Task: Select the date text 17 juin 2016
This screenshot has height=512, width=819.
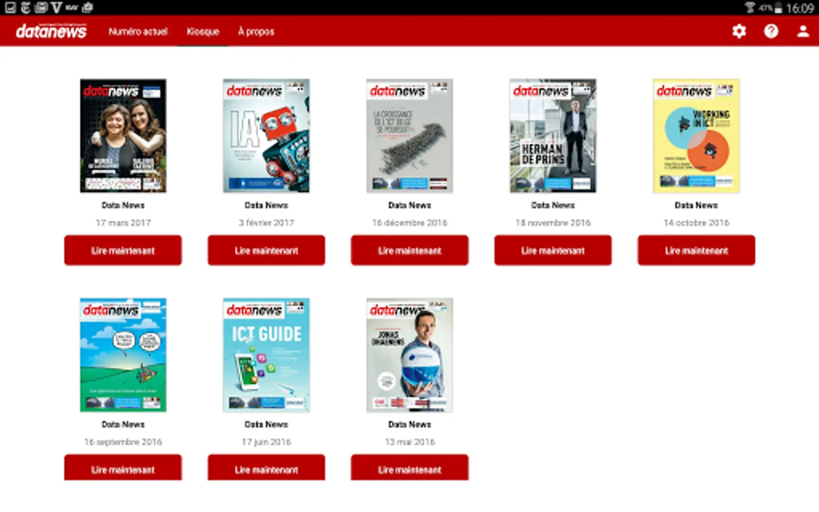Action: point(266,441)
